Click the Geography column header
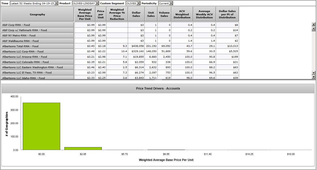 coord(38,14)
